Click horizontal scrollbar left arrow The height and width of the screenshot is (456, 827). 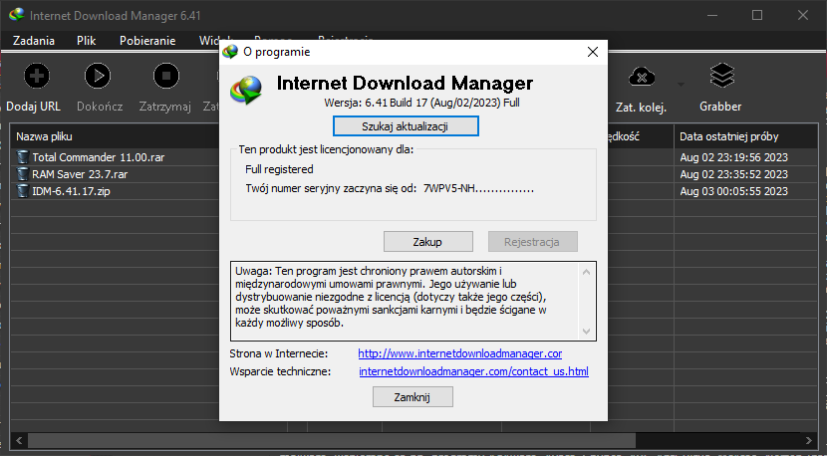19,440
